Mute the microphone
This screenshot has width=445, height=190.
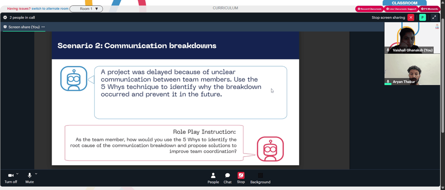point(29,178)
